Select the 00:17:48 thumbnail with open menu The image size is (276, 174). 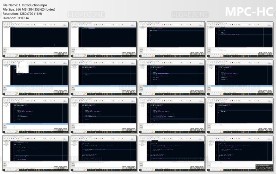coord(36,77)
